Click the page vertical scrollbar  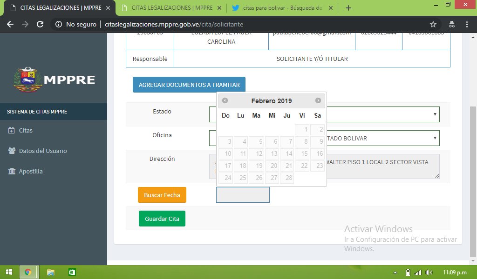tap(473, 181)
